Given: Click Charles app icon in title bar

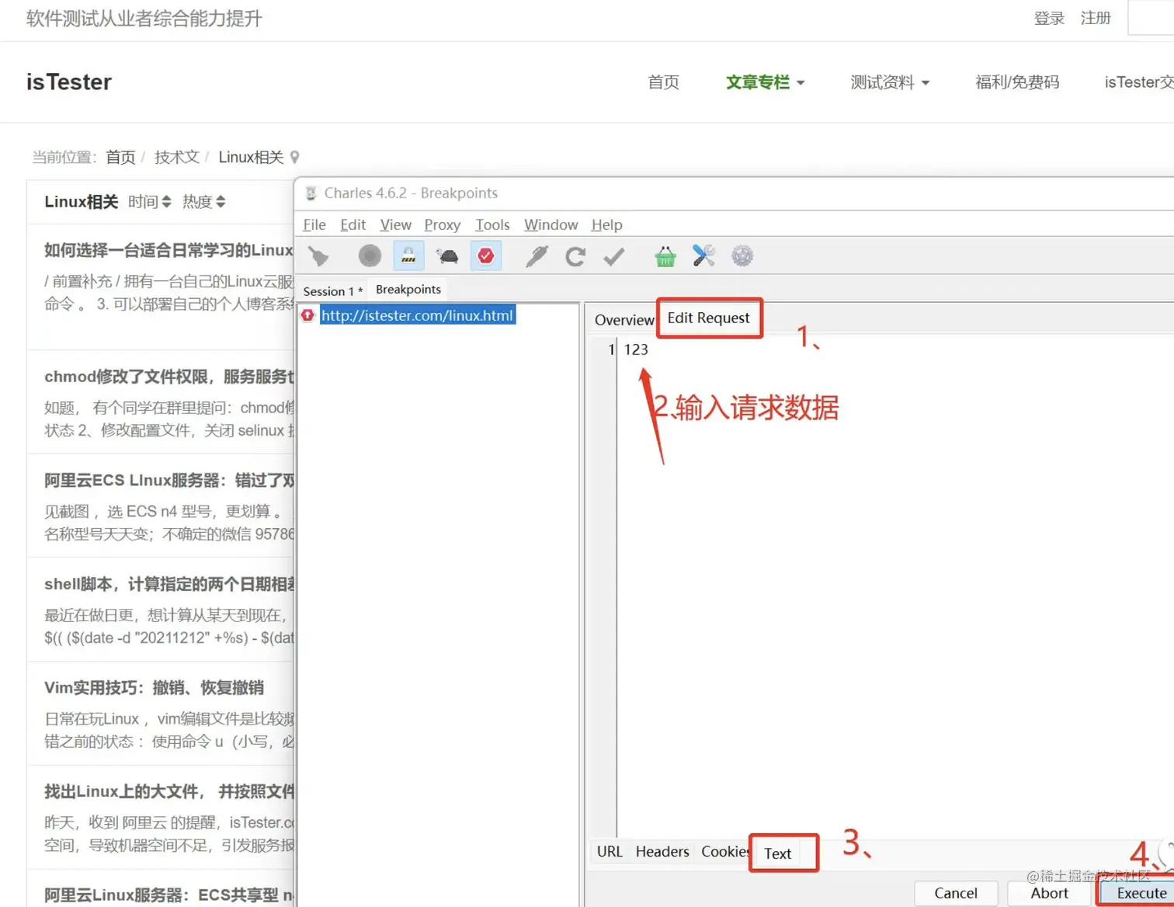Looking at the screenshot, I should 311,193.
